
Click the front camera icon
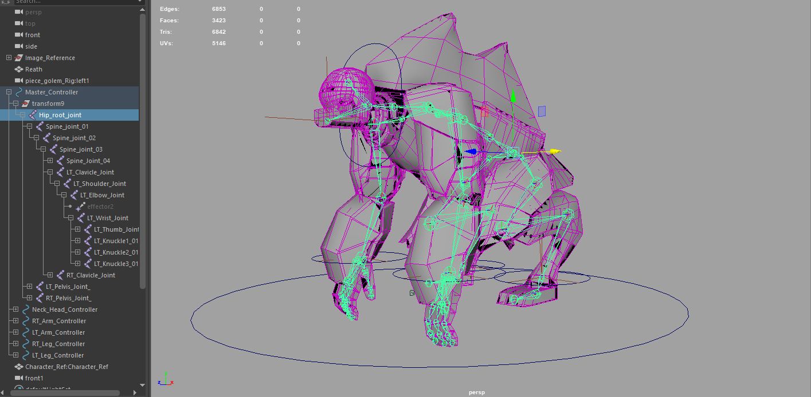pyautogui.click(x=19, y=34)
